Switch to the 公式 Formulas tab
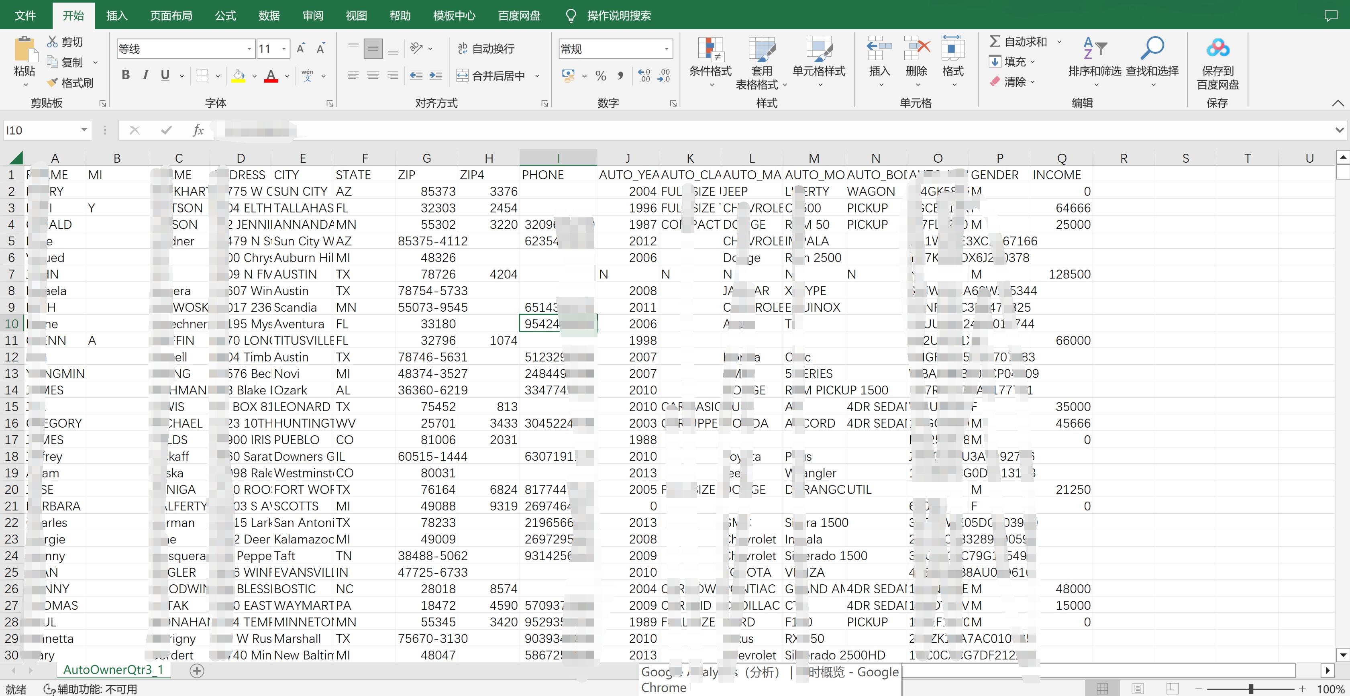Screen dimensions: 1350x696 [x=225, y=16]
